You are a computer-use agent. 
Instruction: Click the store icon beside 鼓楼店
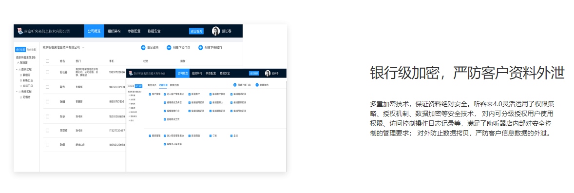pyautogui.click(x=20, y=75)
